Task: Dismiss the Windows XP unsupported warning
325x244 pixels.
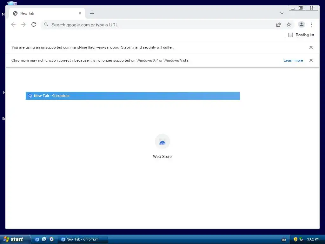Action: pyautogui.click(x=311, y=60)
